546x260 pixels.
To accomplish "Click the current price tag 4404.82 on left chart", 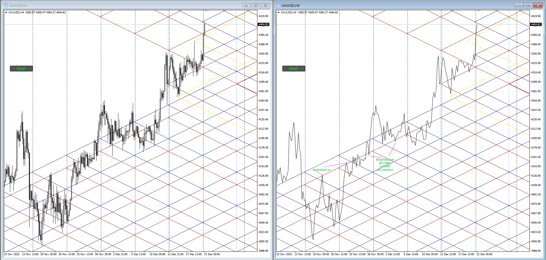I will click(x=263, y=24).
